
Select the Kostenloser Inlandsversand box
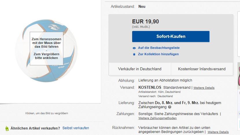(202, 69)
